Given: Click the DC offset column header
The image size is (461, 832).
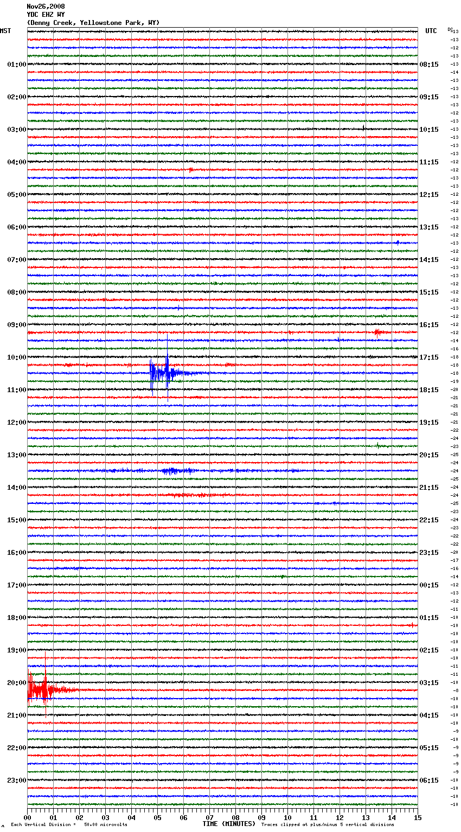Looking at the screenshot, I should tap(450, 29).
